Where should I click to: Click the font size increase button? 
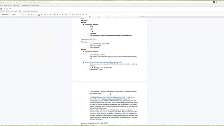(28, 14)
